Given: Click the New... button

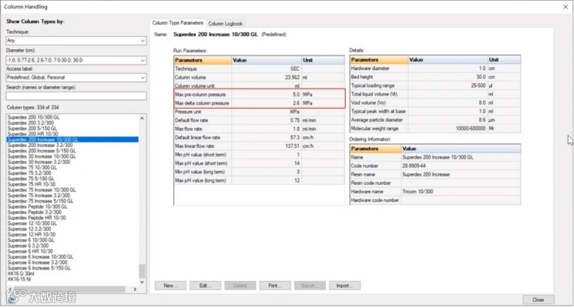Looking at the screenshot, I should pos(170,286).
